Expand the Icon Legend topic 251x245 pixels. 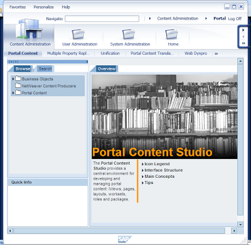coord(142,164)
